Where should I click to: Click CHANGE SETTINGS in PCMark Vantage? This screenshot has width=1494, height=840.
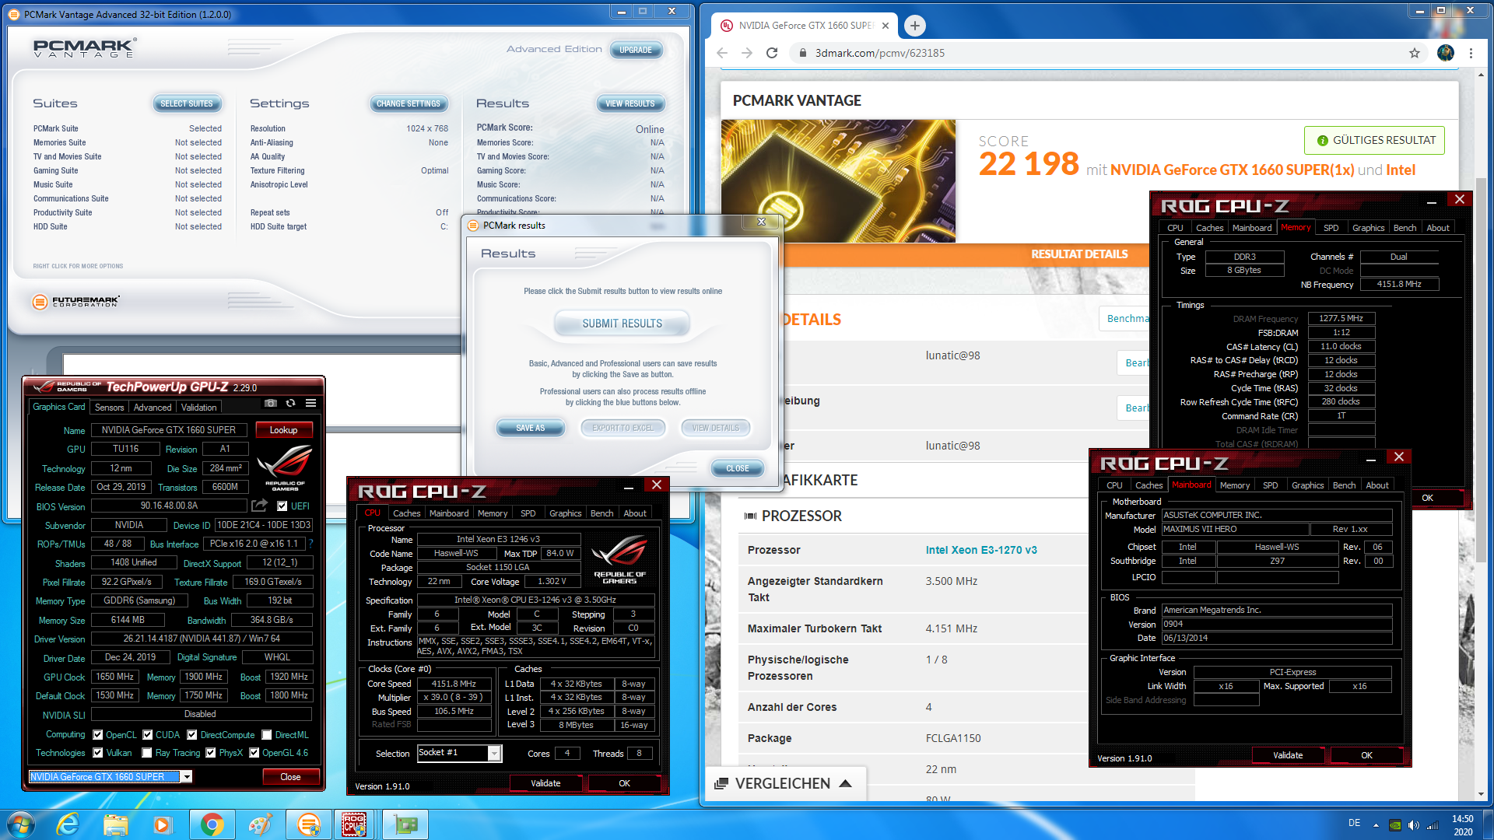[x=408, y=103]
